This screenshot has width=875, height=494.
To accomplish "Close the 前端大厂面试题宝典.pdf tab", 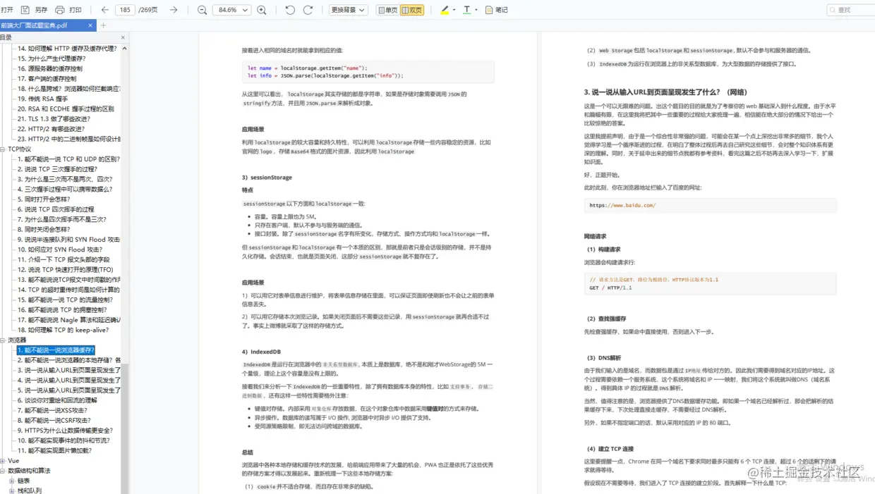I will 90,25.
